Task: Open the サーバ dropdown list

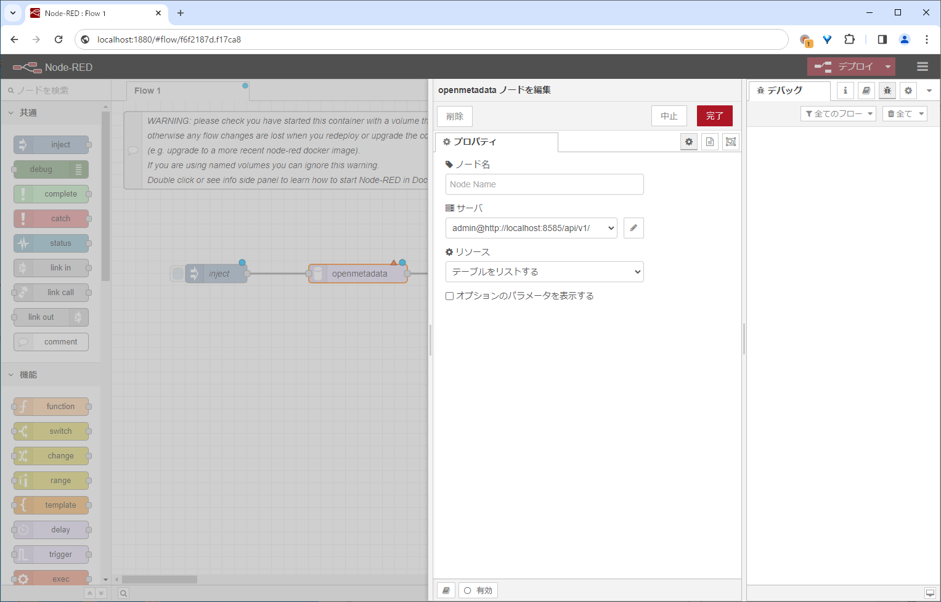Action: pyautogui.click(x=531, y=227)
